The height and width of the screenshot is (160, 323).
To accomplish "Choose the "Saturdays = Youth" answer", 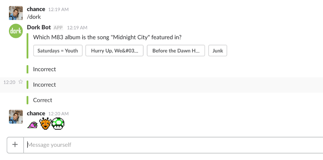I will [58, 50].
